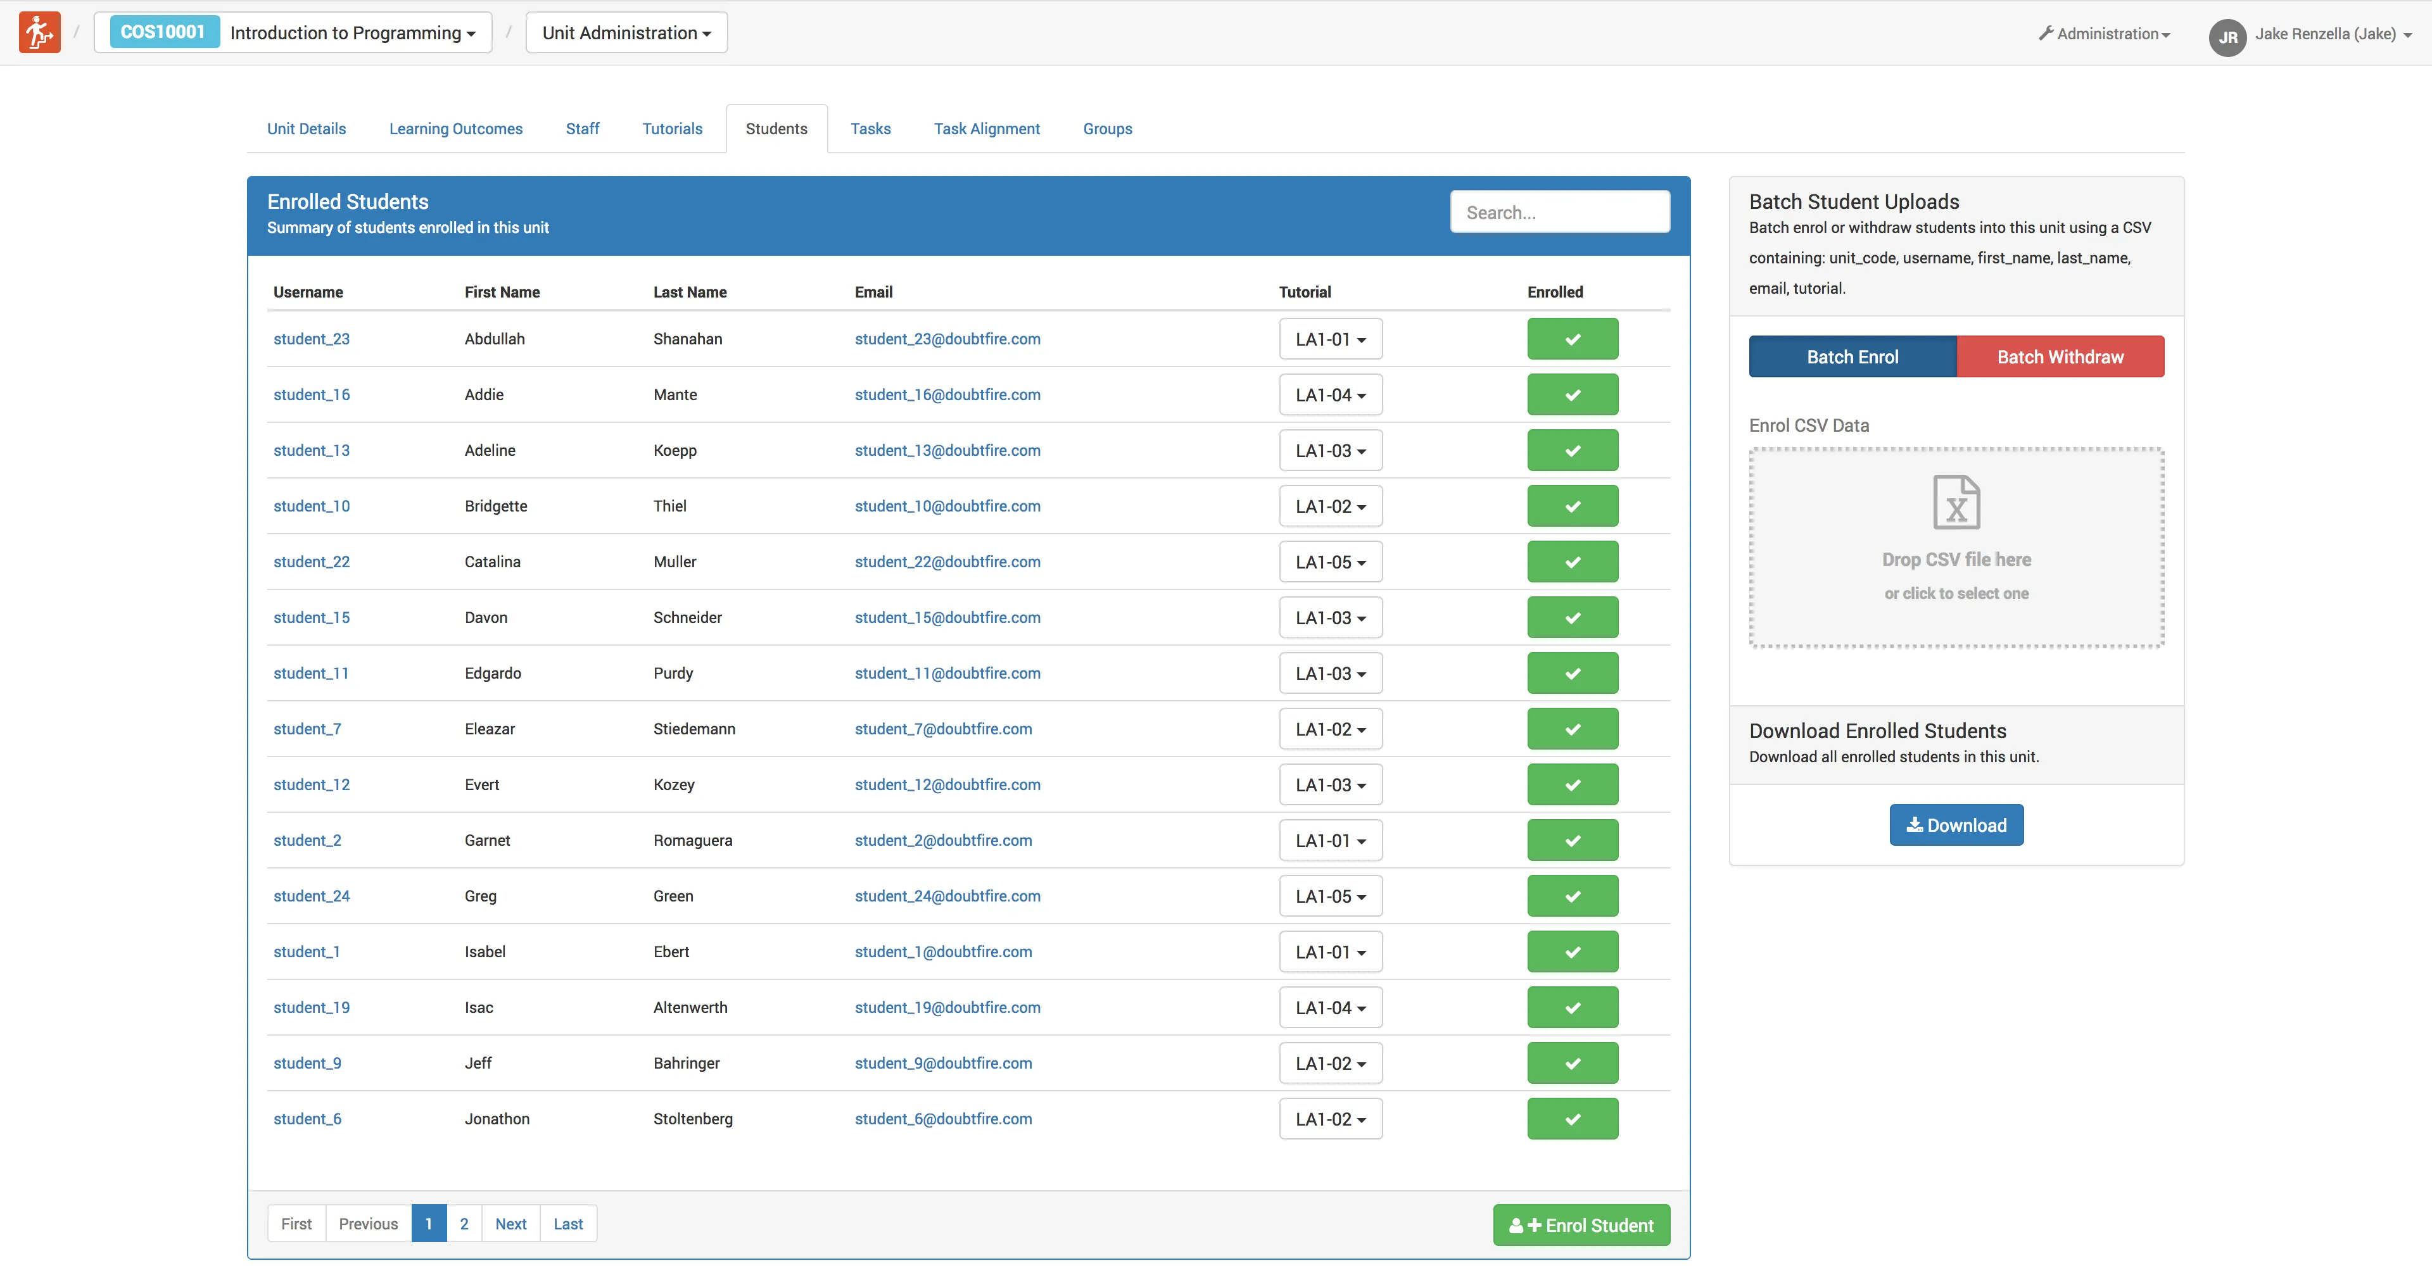Expand the Introduction to Programming unit dropdown
Screen dimensions: 2432x1275
pos(351,33)
